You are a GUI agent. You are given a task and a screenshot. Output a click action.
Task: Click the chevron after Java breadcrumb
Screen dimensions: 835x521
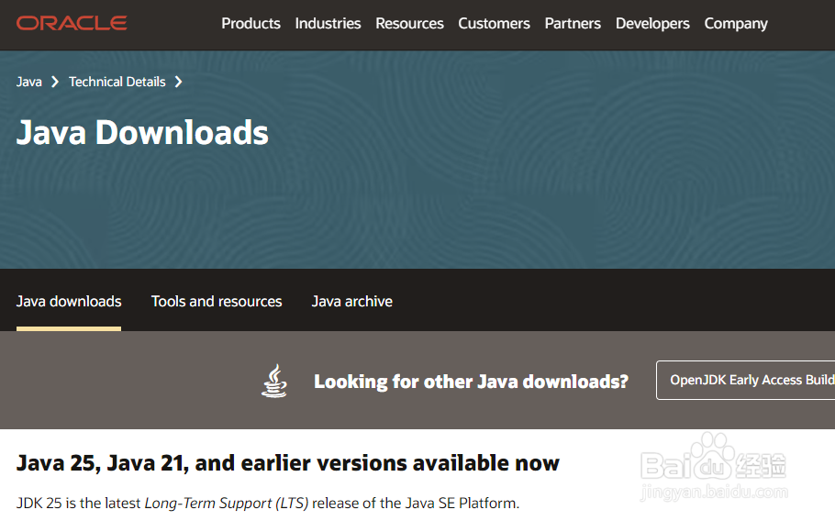tap(55, 82)
